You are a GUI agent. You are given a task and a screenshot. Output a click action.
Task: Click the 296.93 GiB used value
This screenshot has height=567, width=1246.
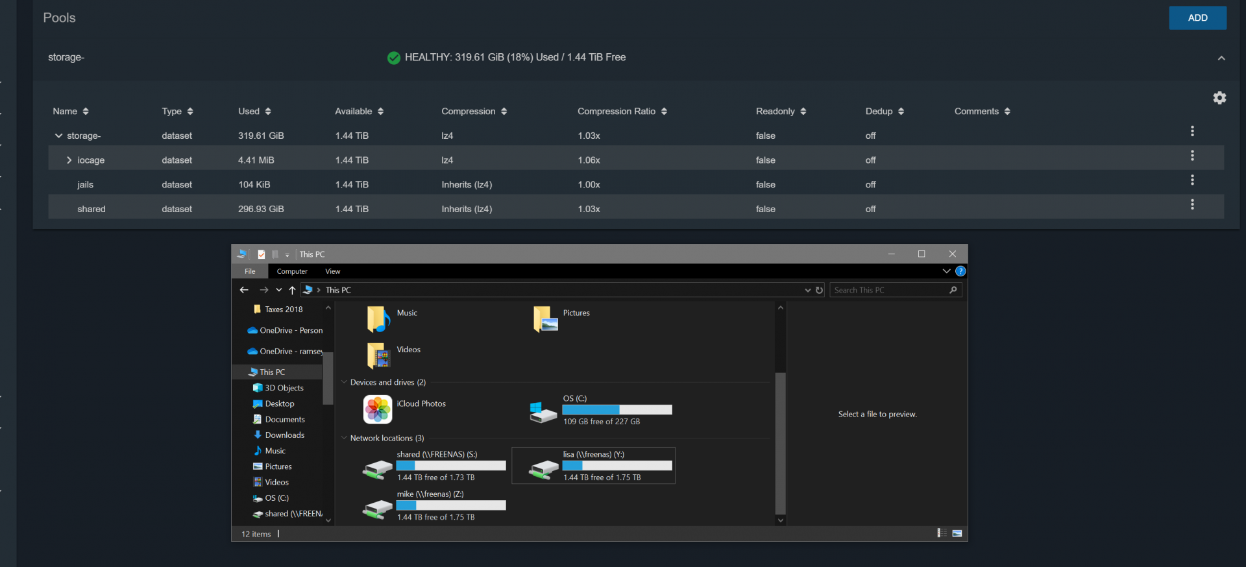(x=261, y=209)
